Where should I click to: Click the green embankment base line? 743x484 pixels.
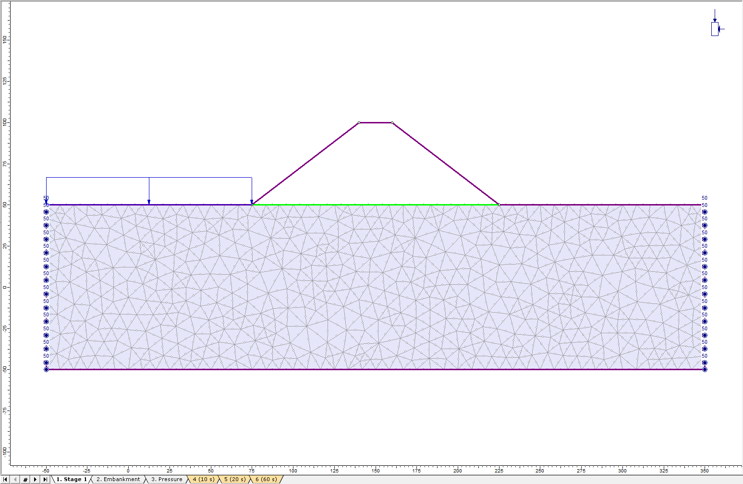coord(375,205)
